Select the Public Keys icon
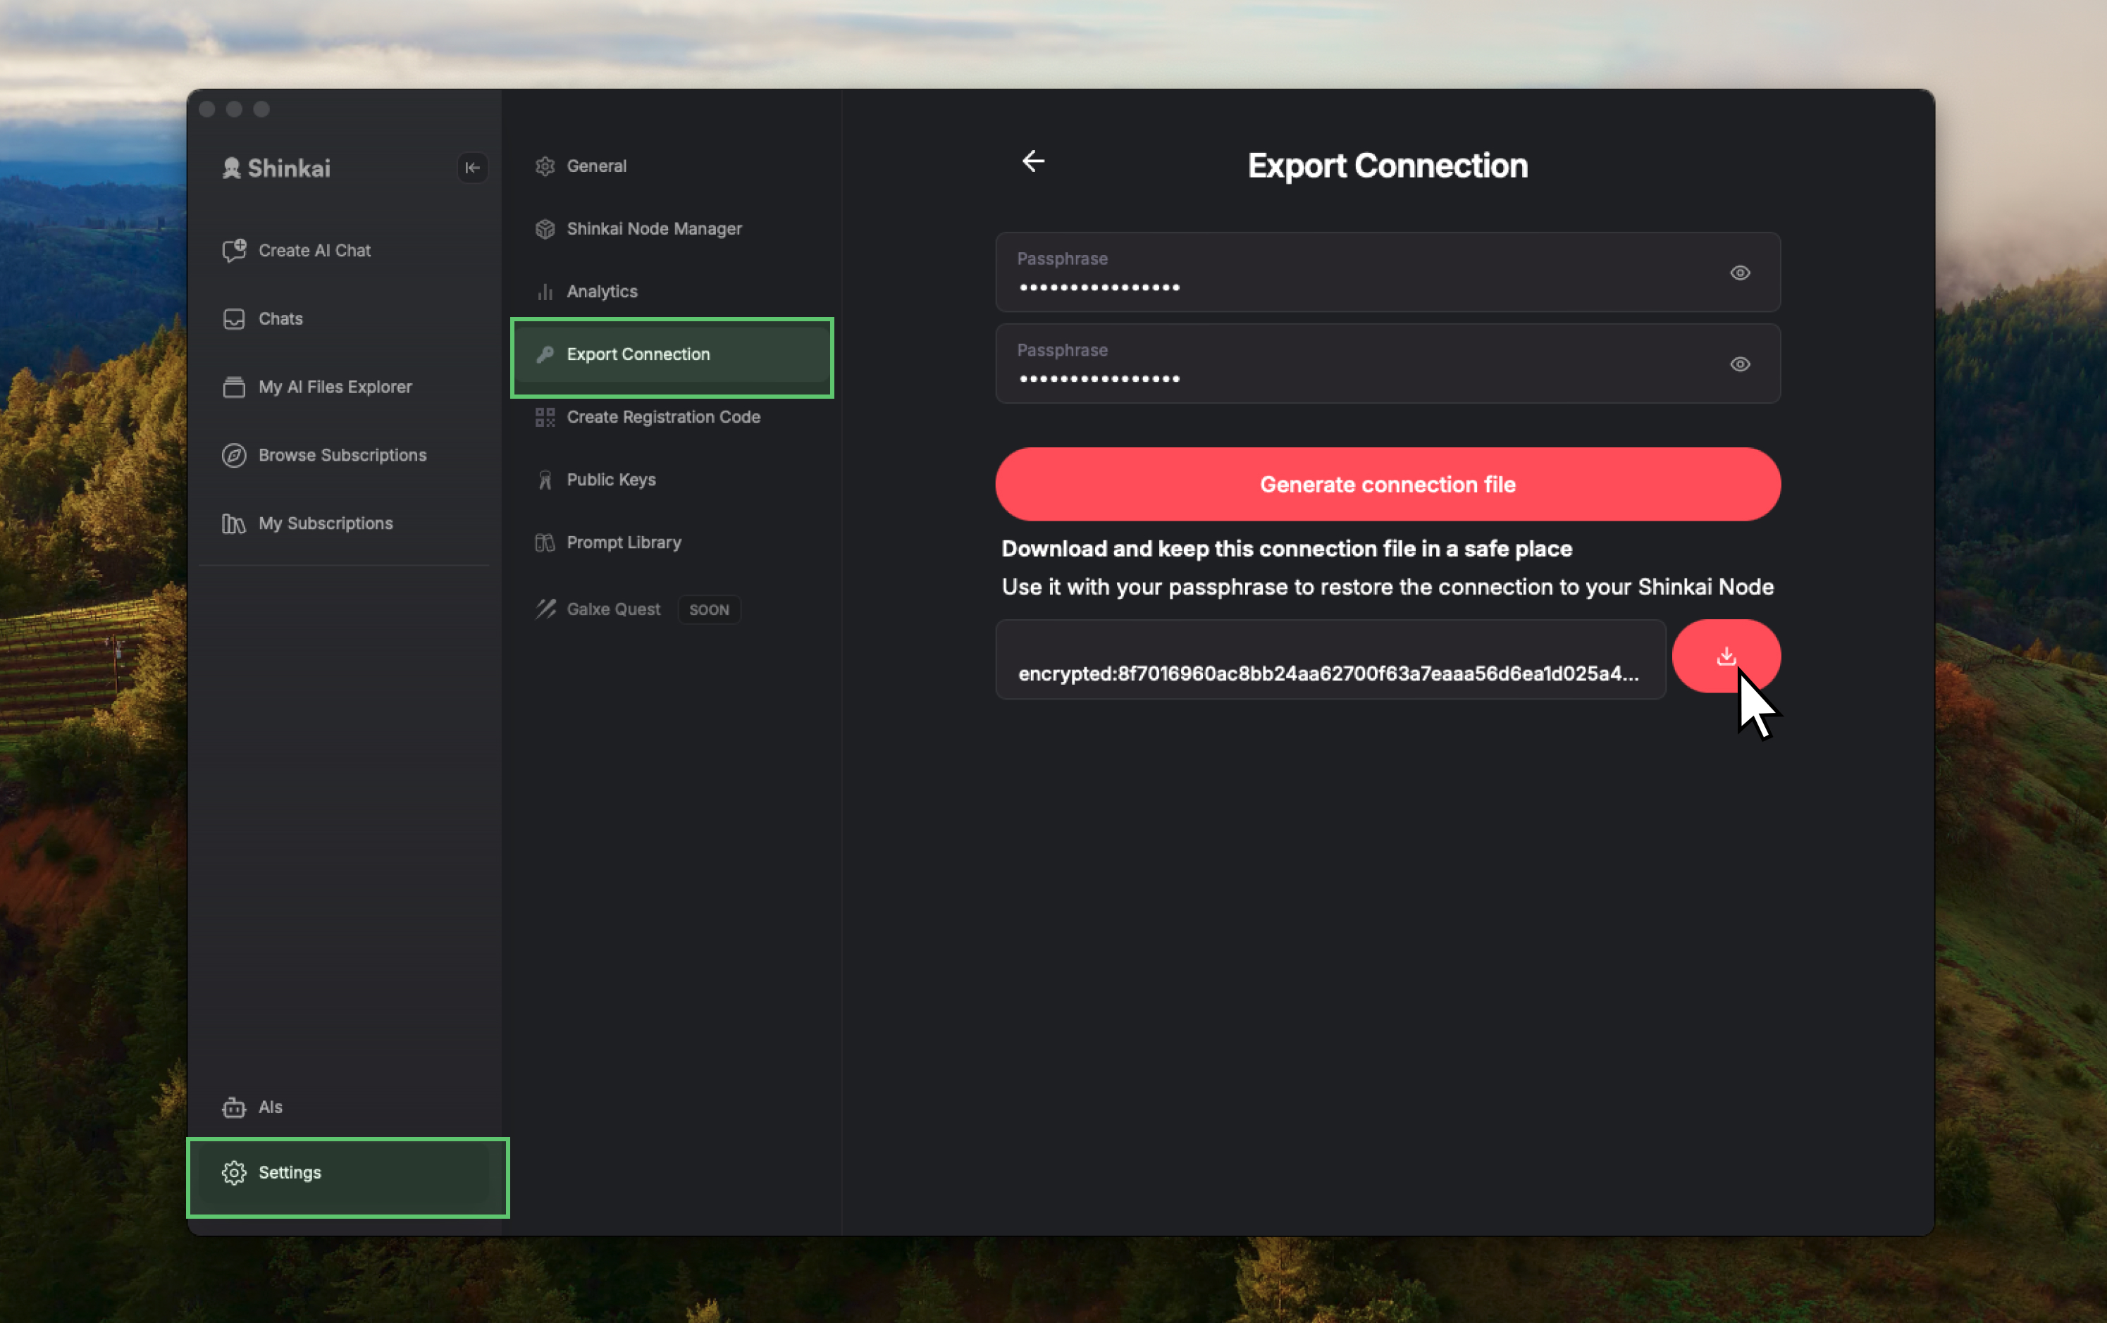The image size is (2107, 1323). [x=544, y=480]
